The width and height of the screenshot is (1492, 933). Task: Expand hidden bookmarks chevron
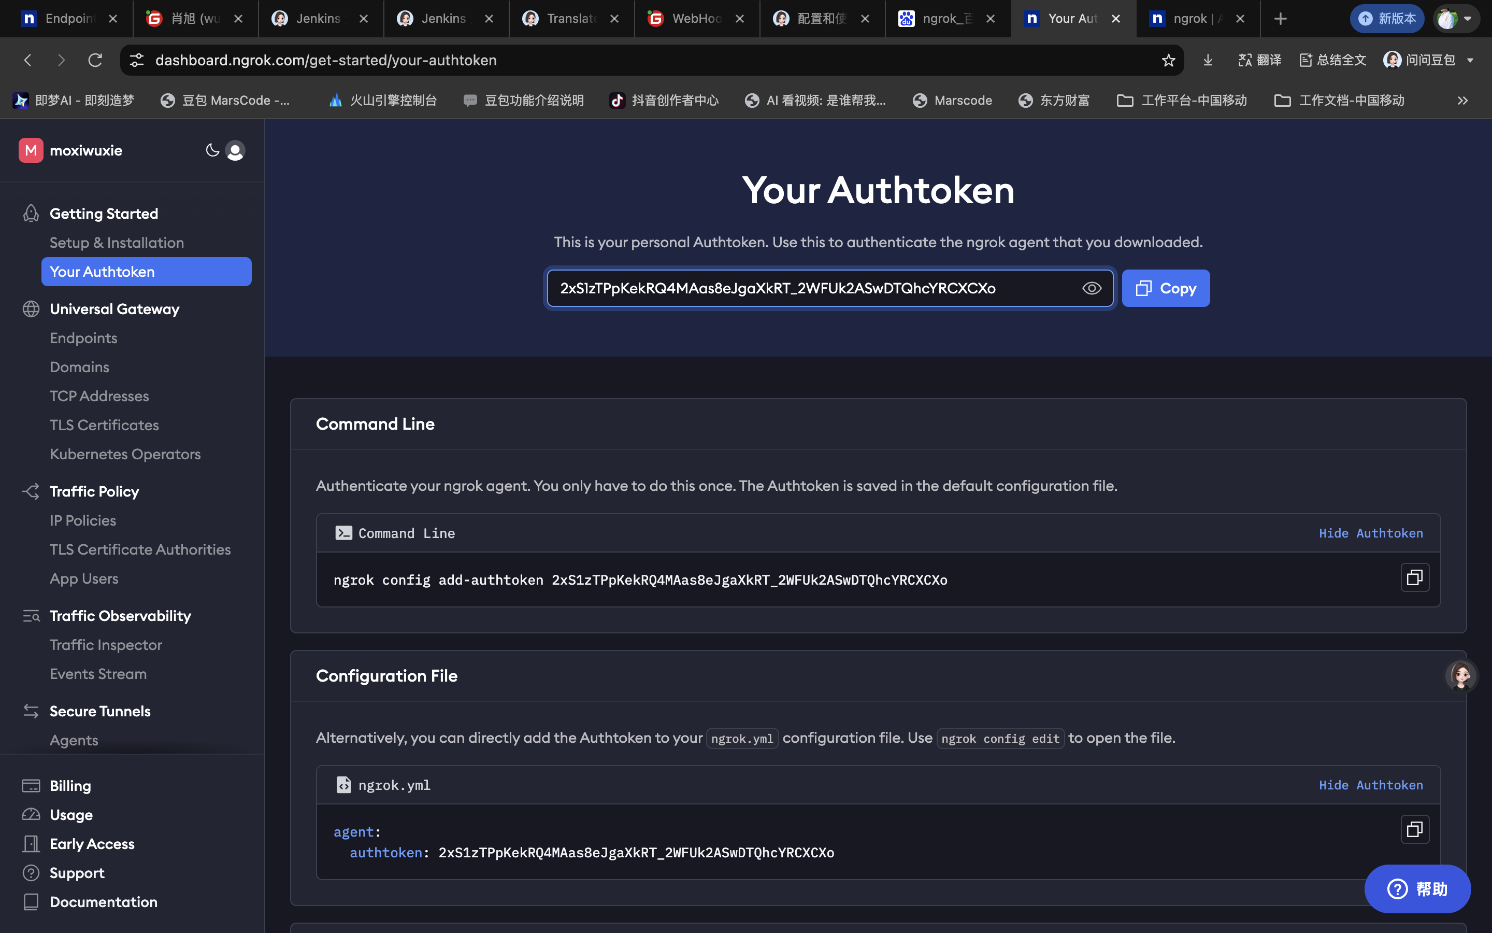point(1462,100)
